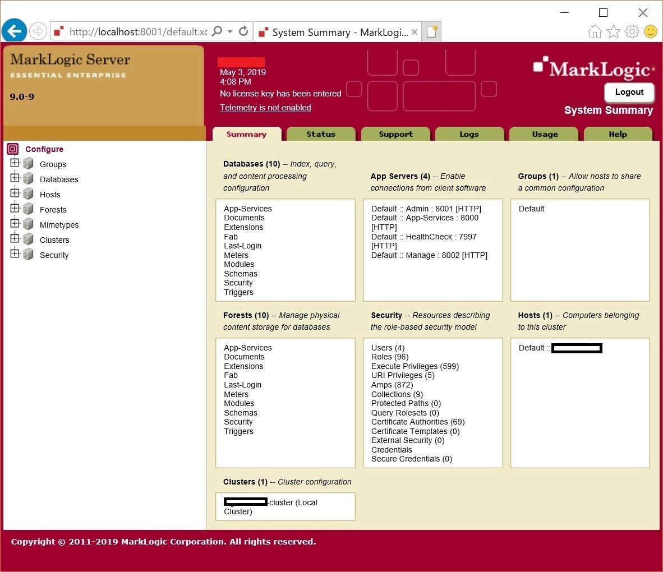The height and width of the screenshot is (572, 663).
Task: Open Triggers in the Databases list
Action: click(238, 292)
